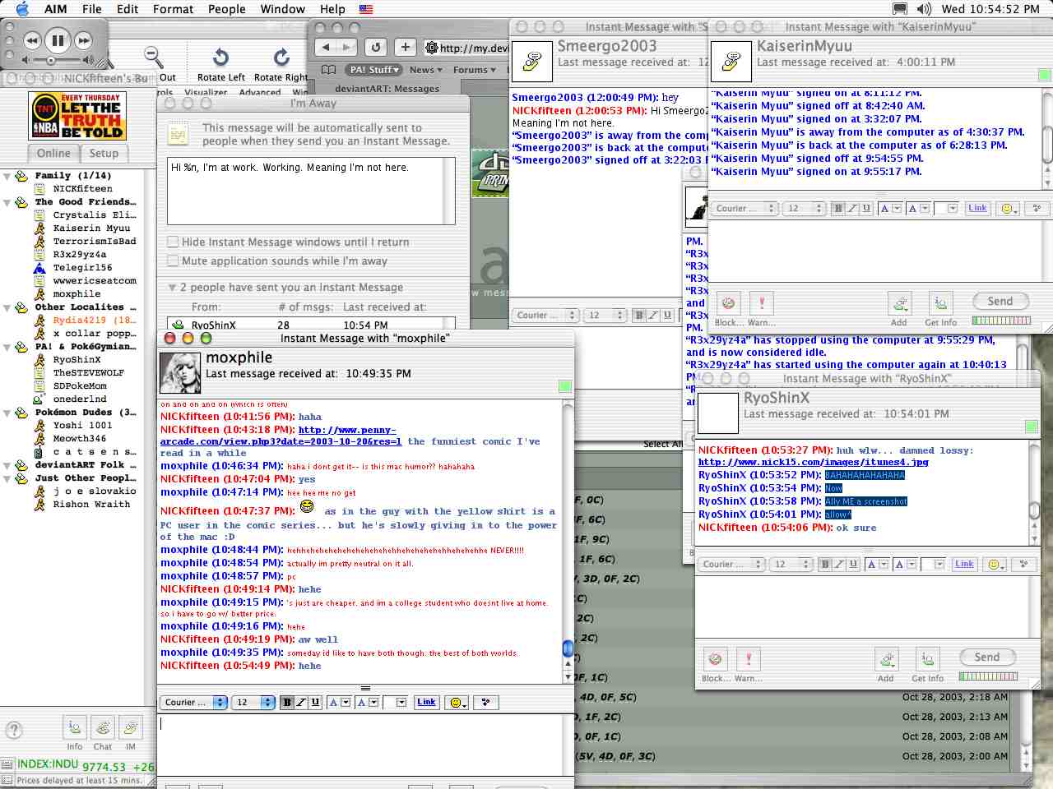Image resolution: width=1053 pixels, height=789 pixels.
Task: Select buddy moxphile in Buddy List
Action: coord(77,294)
